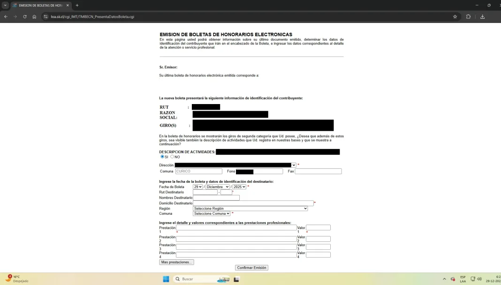Open the browser extensions puzzle icon
This screenshot has width=501, height=285.
[x=468, y=16]
